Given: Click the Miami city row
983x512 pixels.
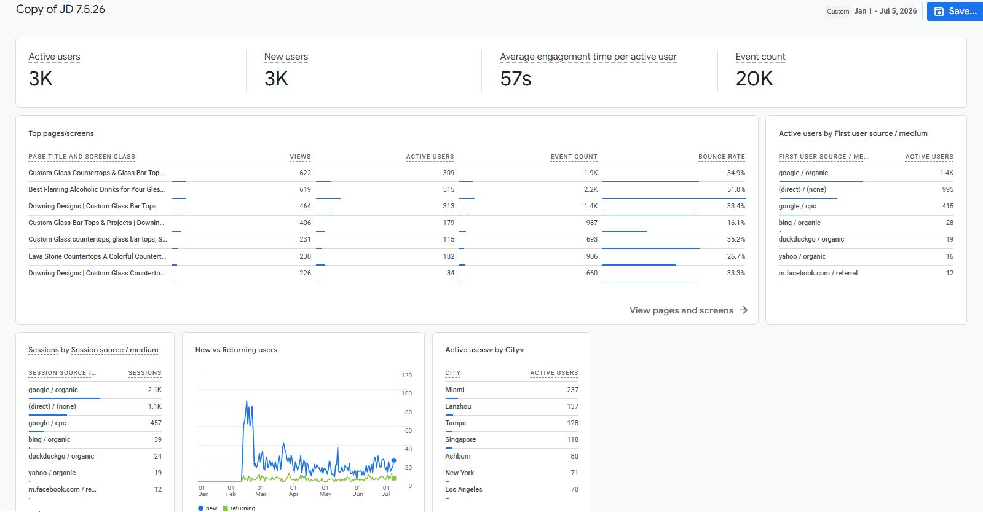Looking at the screenshot, I should pyautogui.click(x=511, y=390).
